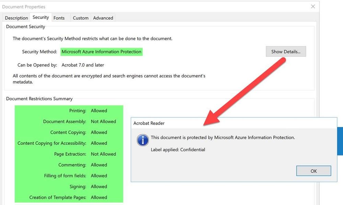Close the Document Properties window
Viewport: 343px width, 205px height.
(x=313, y=7)
